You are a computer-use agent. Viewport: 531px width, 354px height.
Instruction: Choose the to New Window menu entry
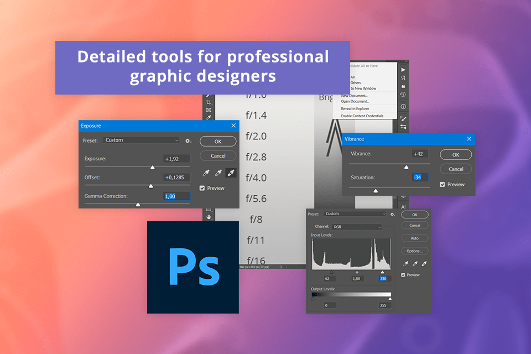pos(363,88)
